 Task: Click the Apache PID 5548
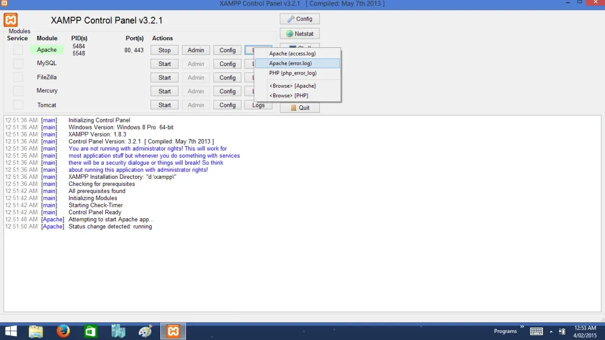coord(79,53)
